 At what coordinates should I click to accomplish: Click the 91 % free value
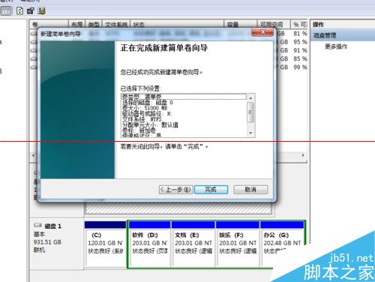pos(300,50)
